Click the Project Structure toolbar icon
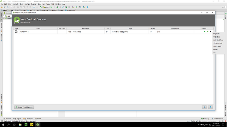The height and width of the screenshot is (127, 227). (x=80, y=7)
